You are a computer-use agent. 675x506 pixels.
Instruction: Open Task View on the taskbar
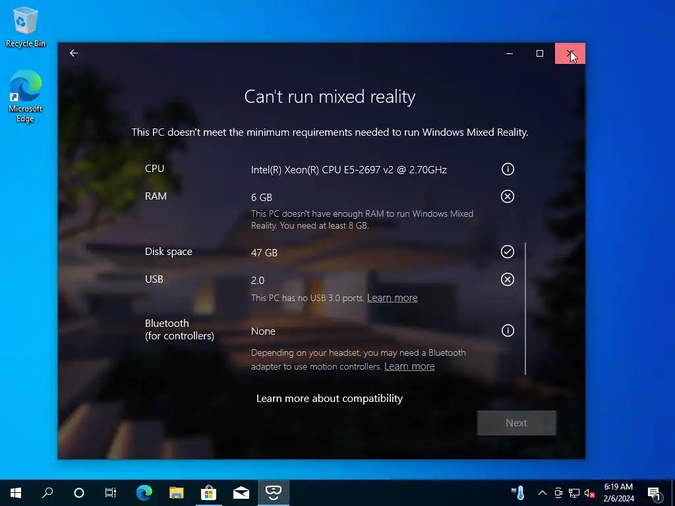[x=111, y=493]
